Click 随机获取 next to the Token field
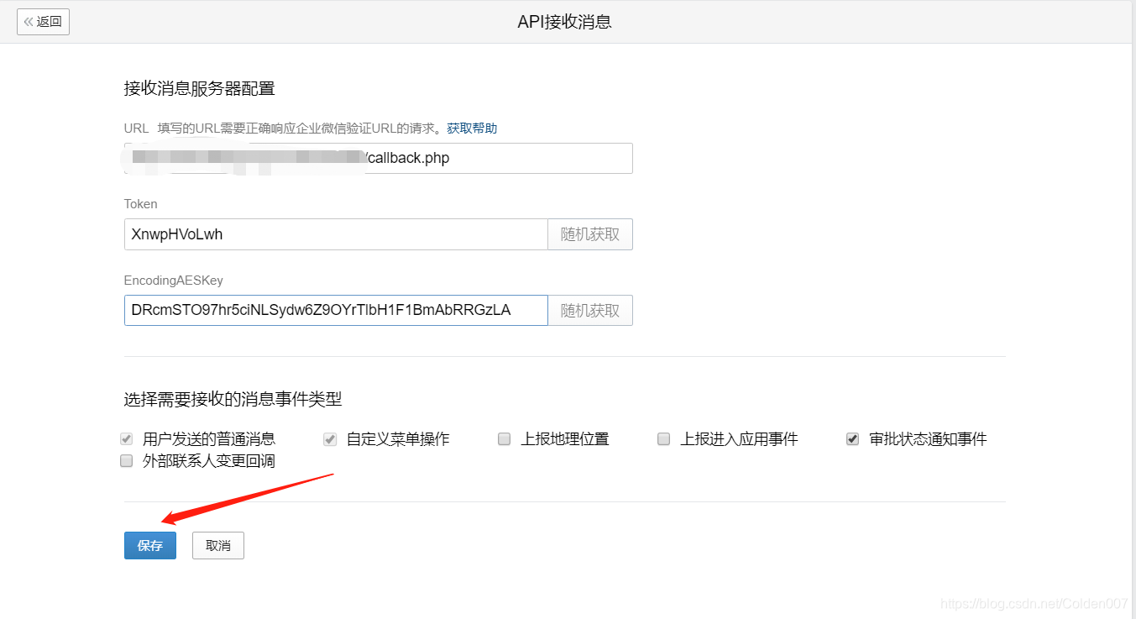The width and height of the screenshot is (1136, 619). 589,234
